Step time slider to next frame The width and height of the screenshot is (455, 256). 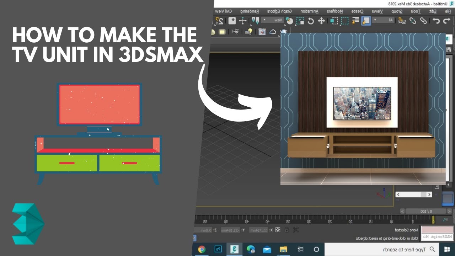pyautogui.click(x=402, y=211)
